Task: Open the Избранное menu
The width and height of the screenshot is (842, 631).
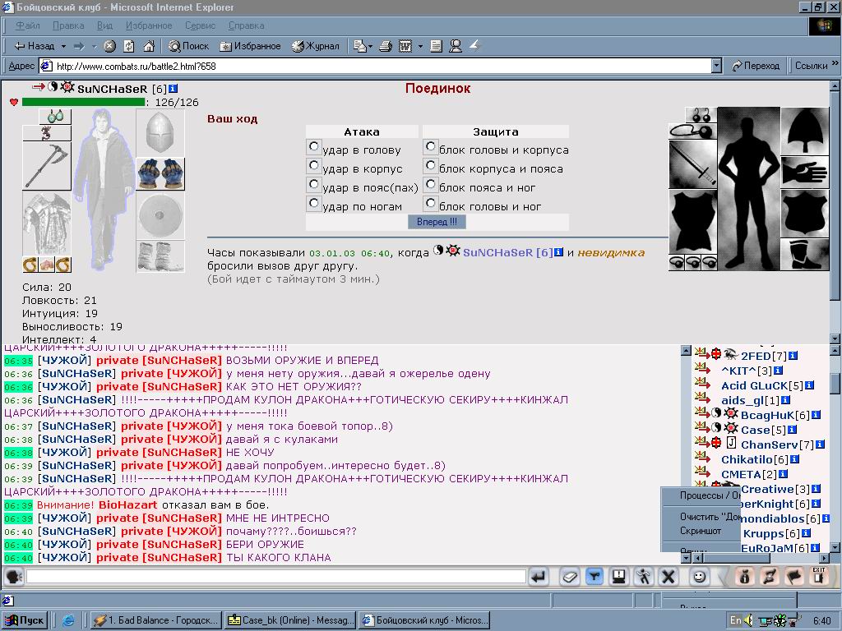Action: point(149,25)
